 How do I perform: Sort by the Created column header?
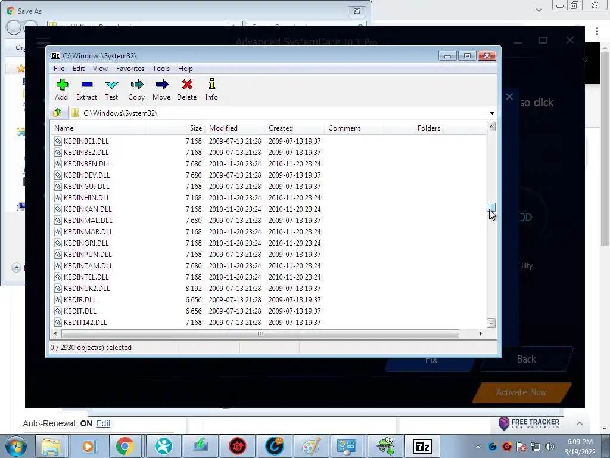click(x=294, y=128)
